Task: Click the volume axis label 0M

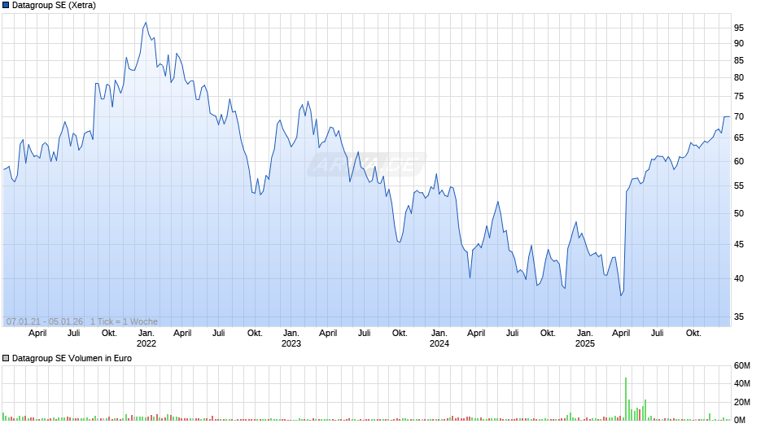Action: point(740,420)
